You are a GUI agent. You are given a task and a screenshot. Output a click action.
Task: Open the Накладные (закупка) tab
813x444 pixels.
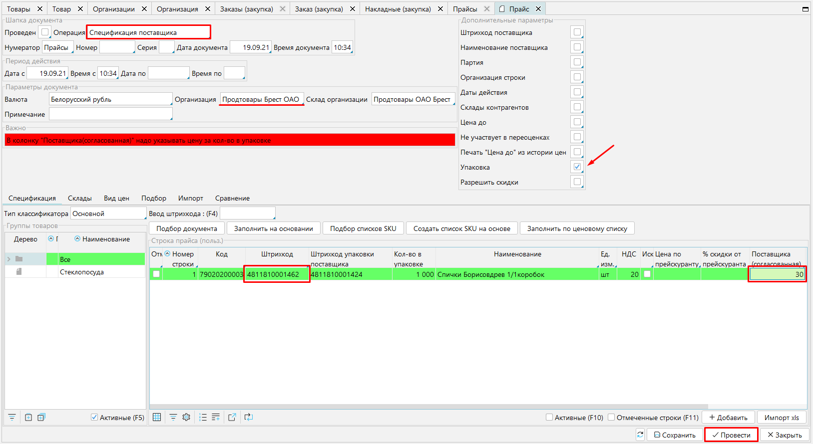point(398,9)
